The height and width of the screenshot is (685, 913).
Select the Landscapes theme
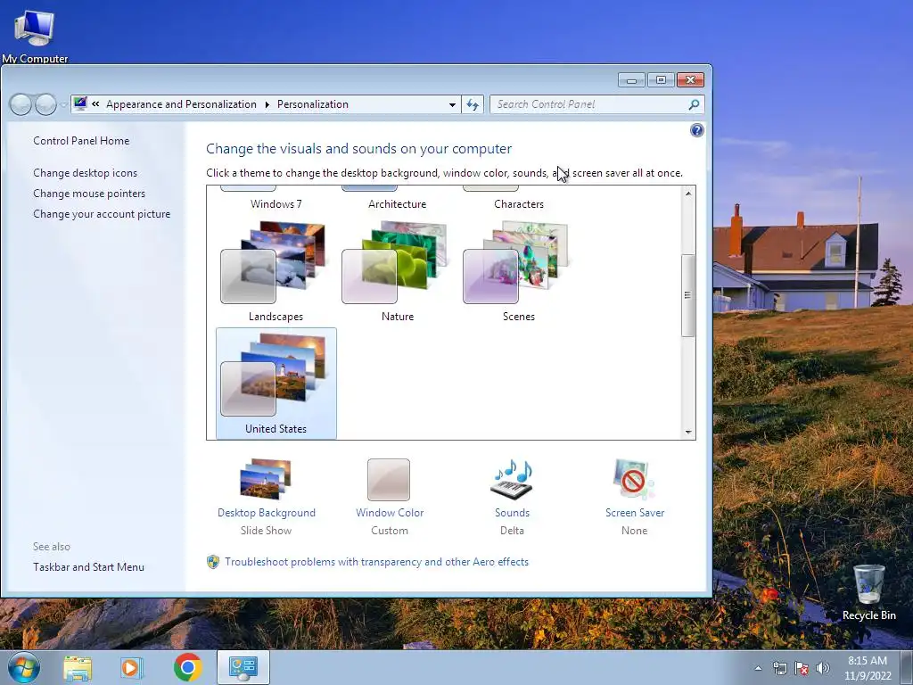(276, 271)
